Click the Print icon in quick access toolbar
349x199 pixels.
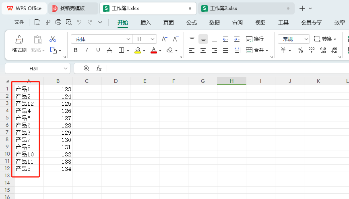tap(58, 23)
